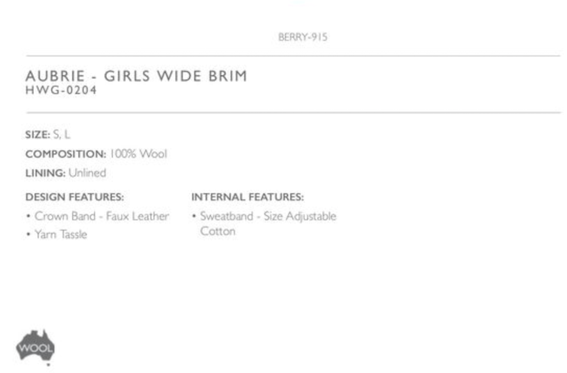The height and width of the screenshot is (373, 567).
Task: Select the Unlined value text
Action: [87, 173]
